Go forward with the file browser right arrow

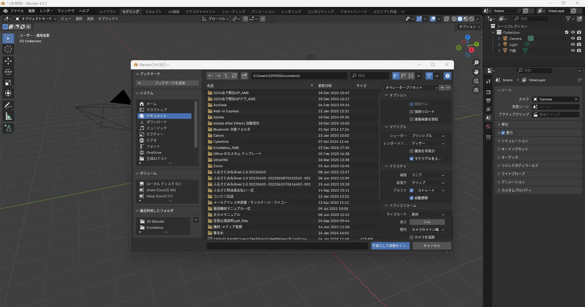[x=218, y=76]
